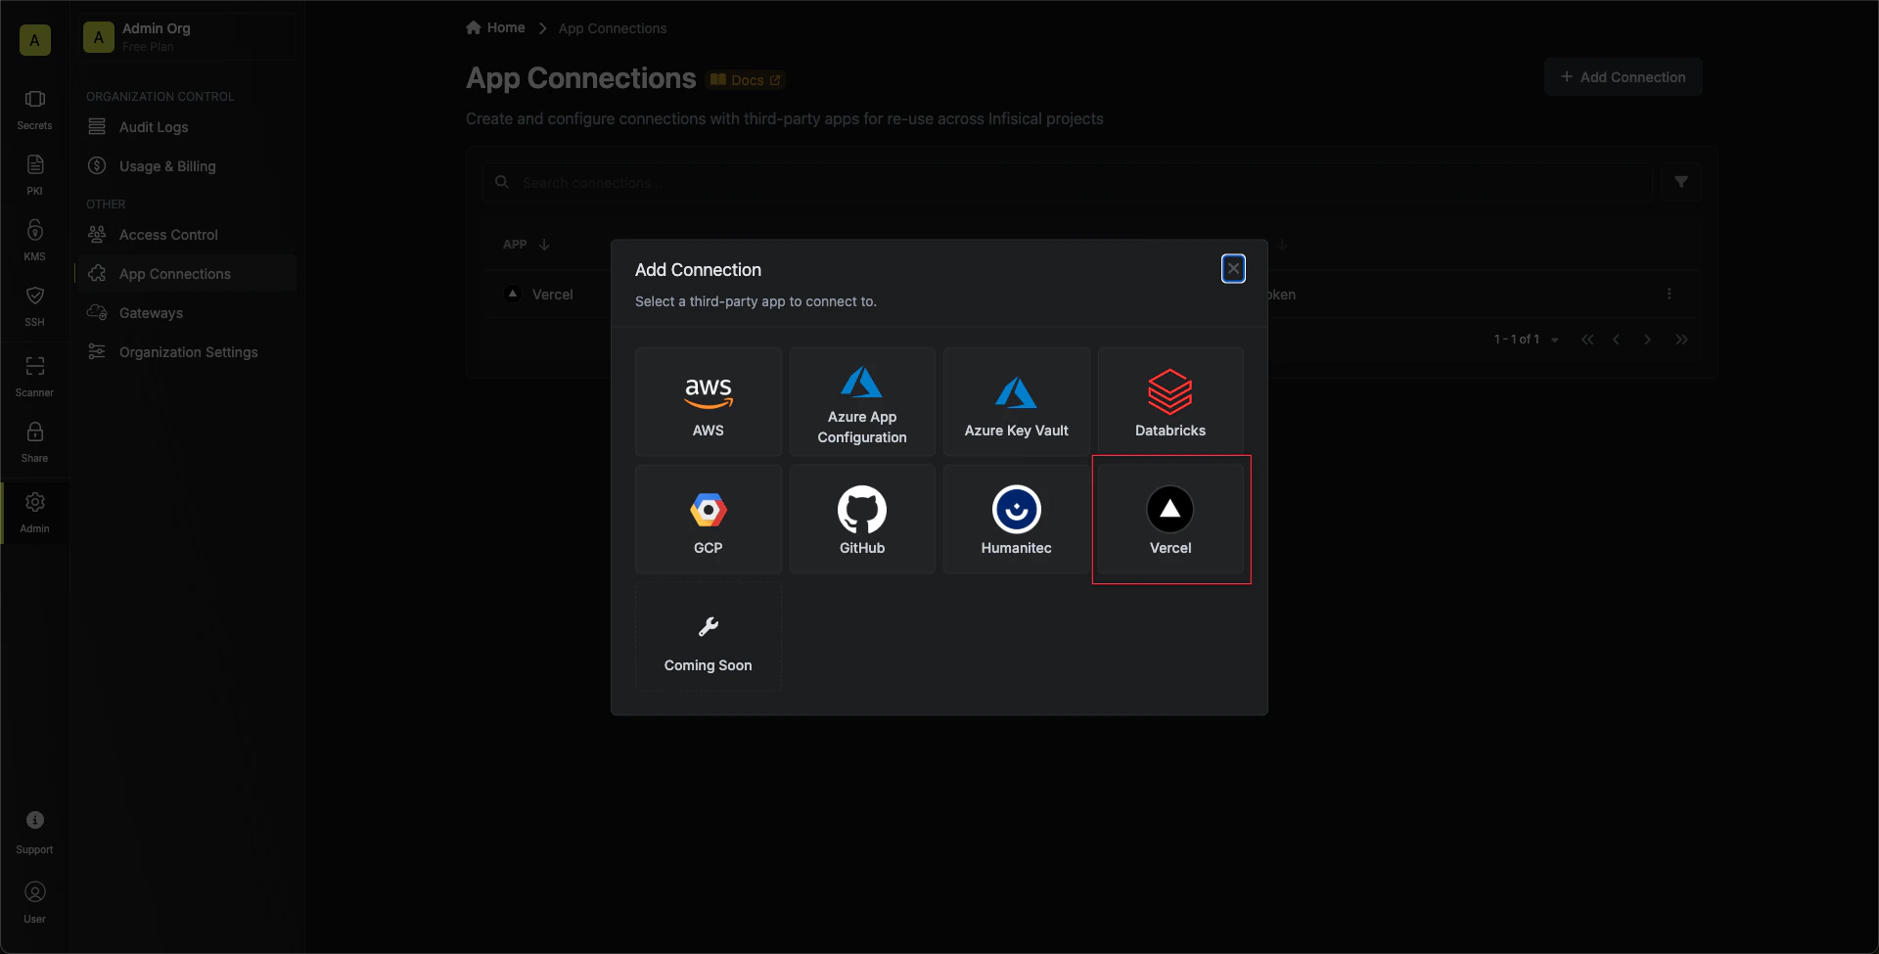
Task: Click the organization avatar at top left
Action: tap(34, 40)
